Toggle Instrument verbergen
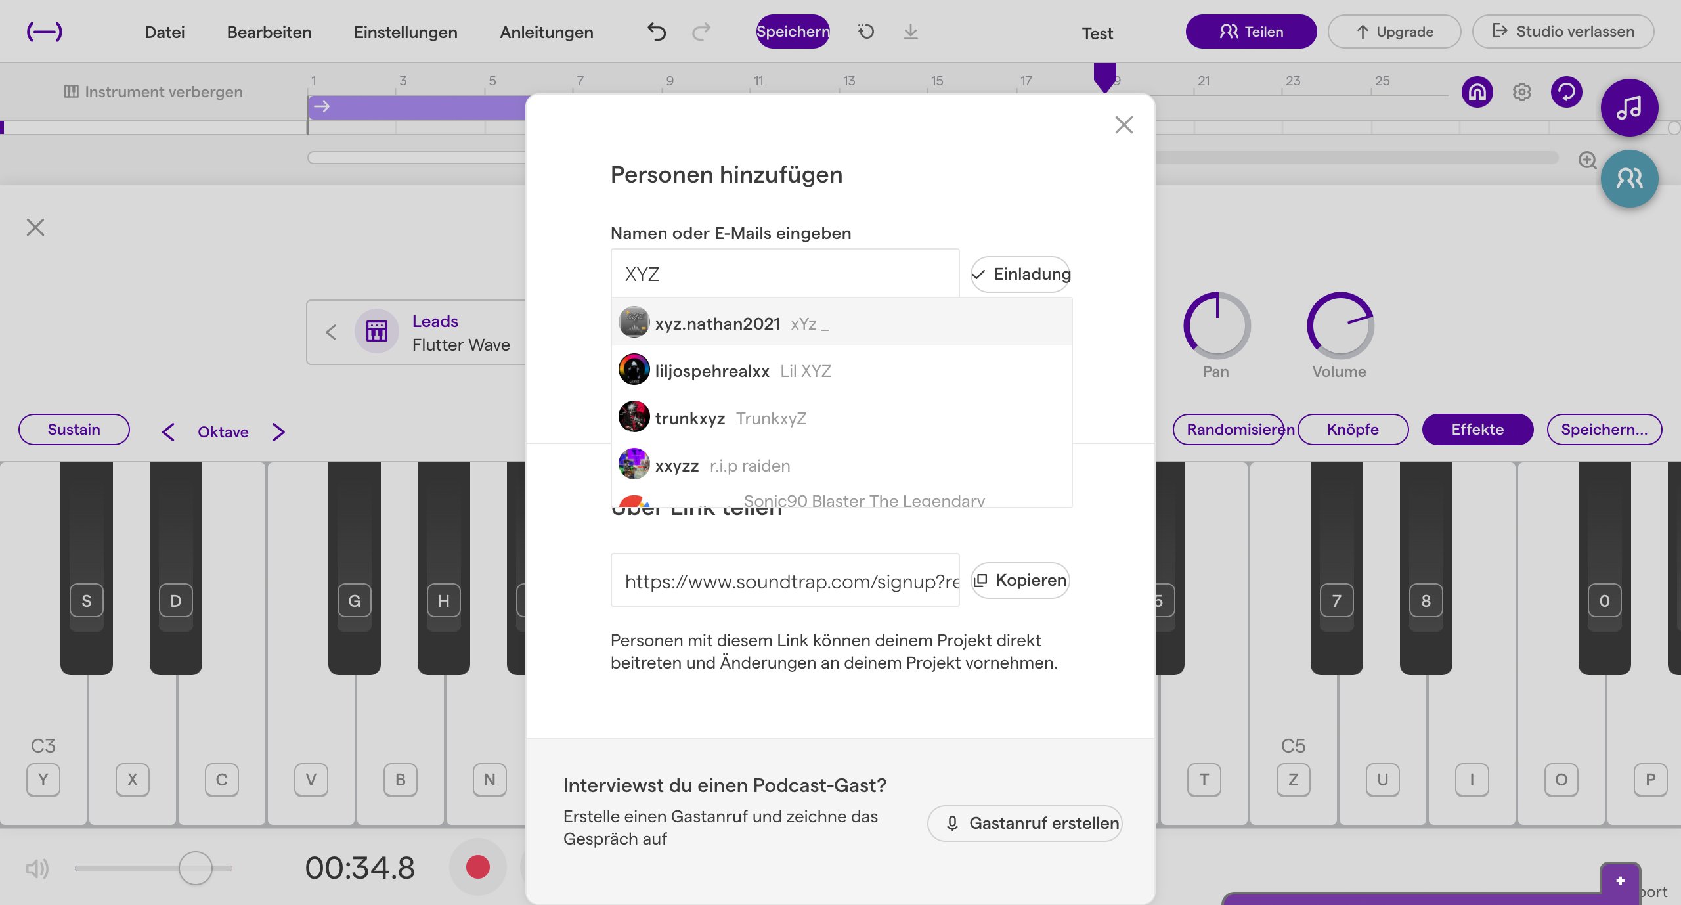 153,92
